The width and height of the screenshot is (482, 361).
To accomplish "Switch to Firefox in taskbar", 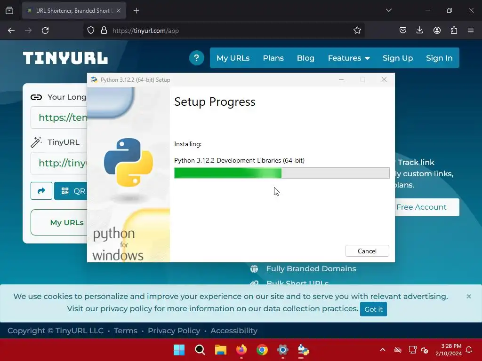I will [241, 350].
